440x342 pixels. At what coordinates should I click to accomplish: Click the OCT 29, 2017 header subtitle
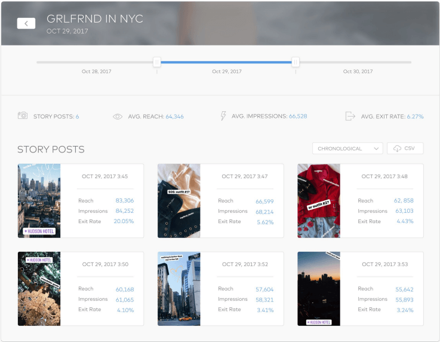[67, 31]
